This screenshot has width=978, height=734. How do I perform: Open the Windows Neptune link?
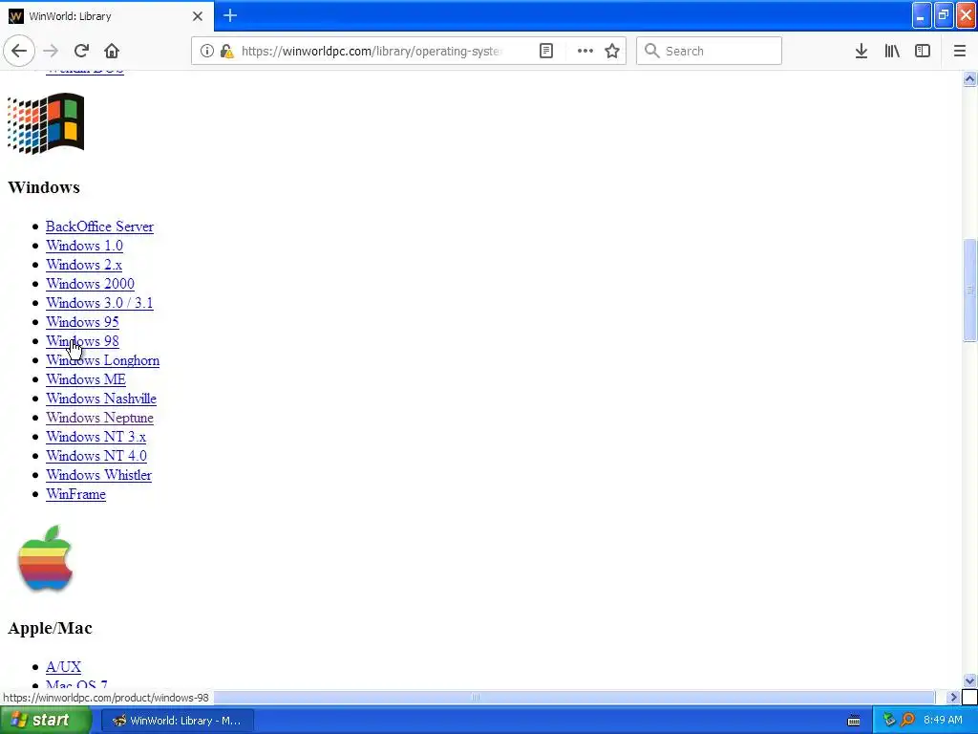[99, 418]
